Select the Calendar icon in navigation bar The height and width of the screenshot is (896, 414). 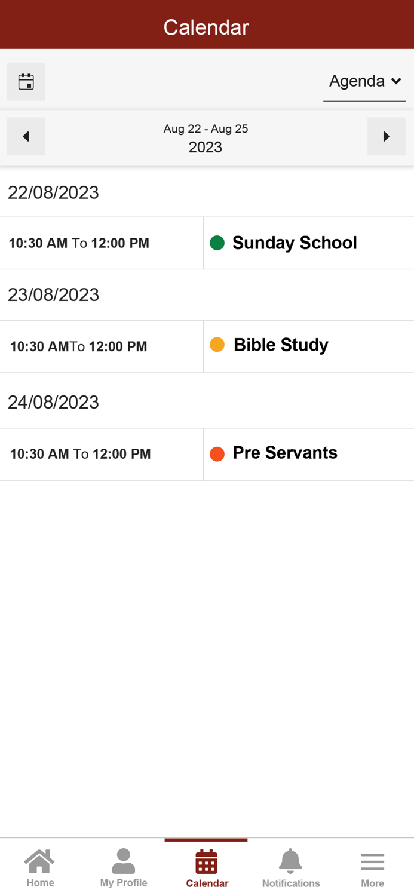pos(207,865)
